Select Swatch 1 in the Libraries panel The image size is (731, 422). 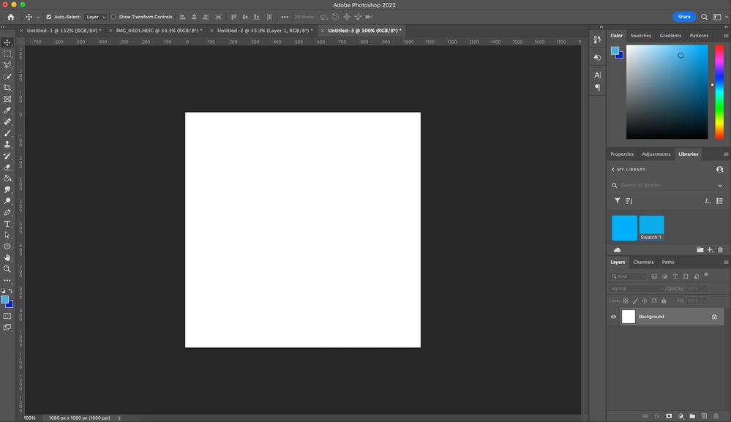[651, 227]
